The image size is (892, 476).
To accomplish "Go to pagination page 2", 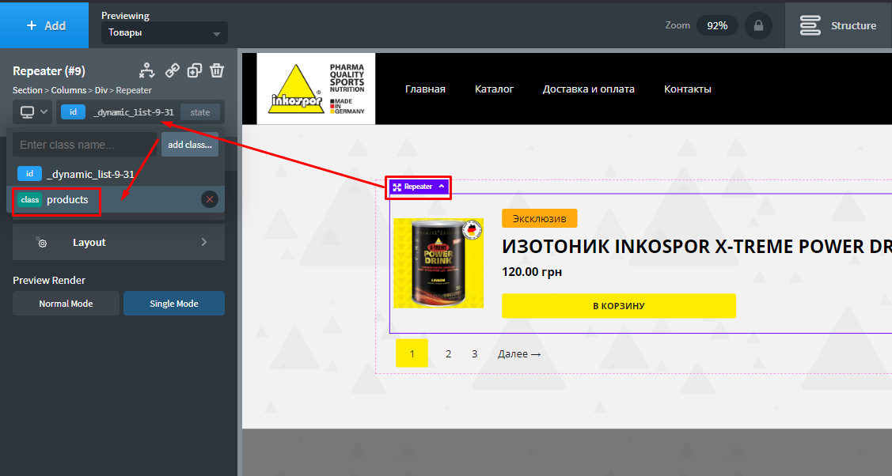I will click(448, 354).
